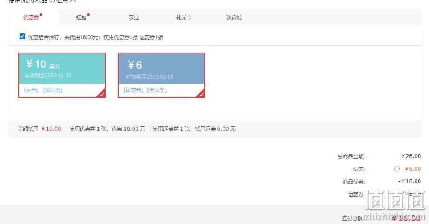
Task: Click the checkmark corner on ¥10 coupon
Action: pyautogui.click(x=102, y=94)
